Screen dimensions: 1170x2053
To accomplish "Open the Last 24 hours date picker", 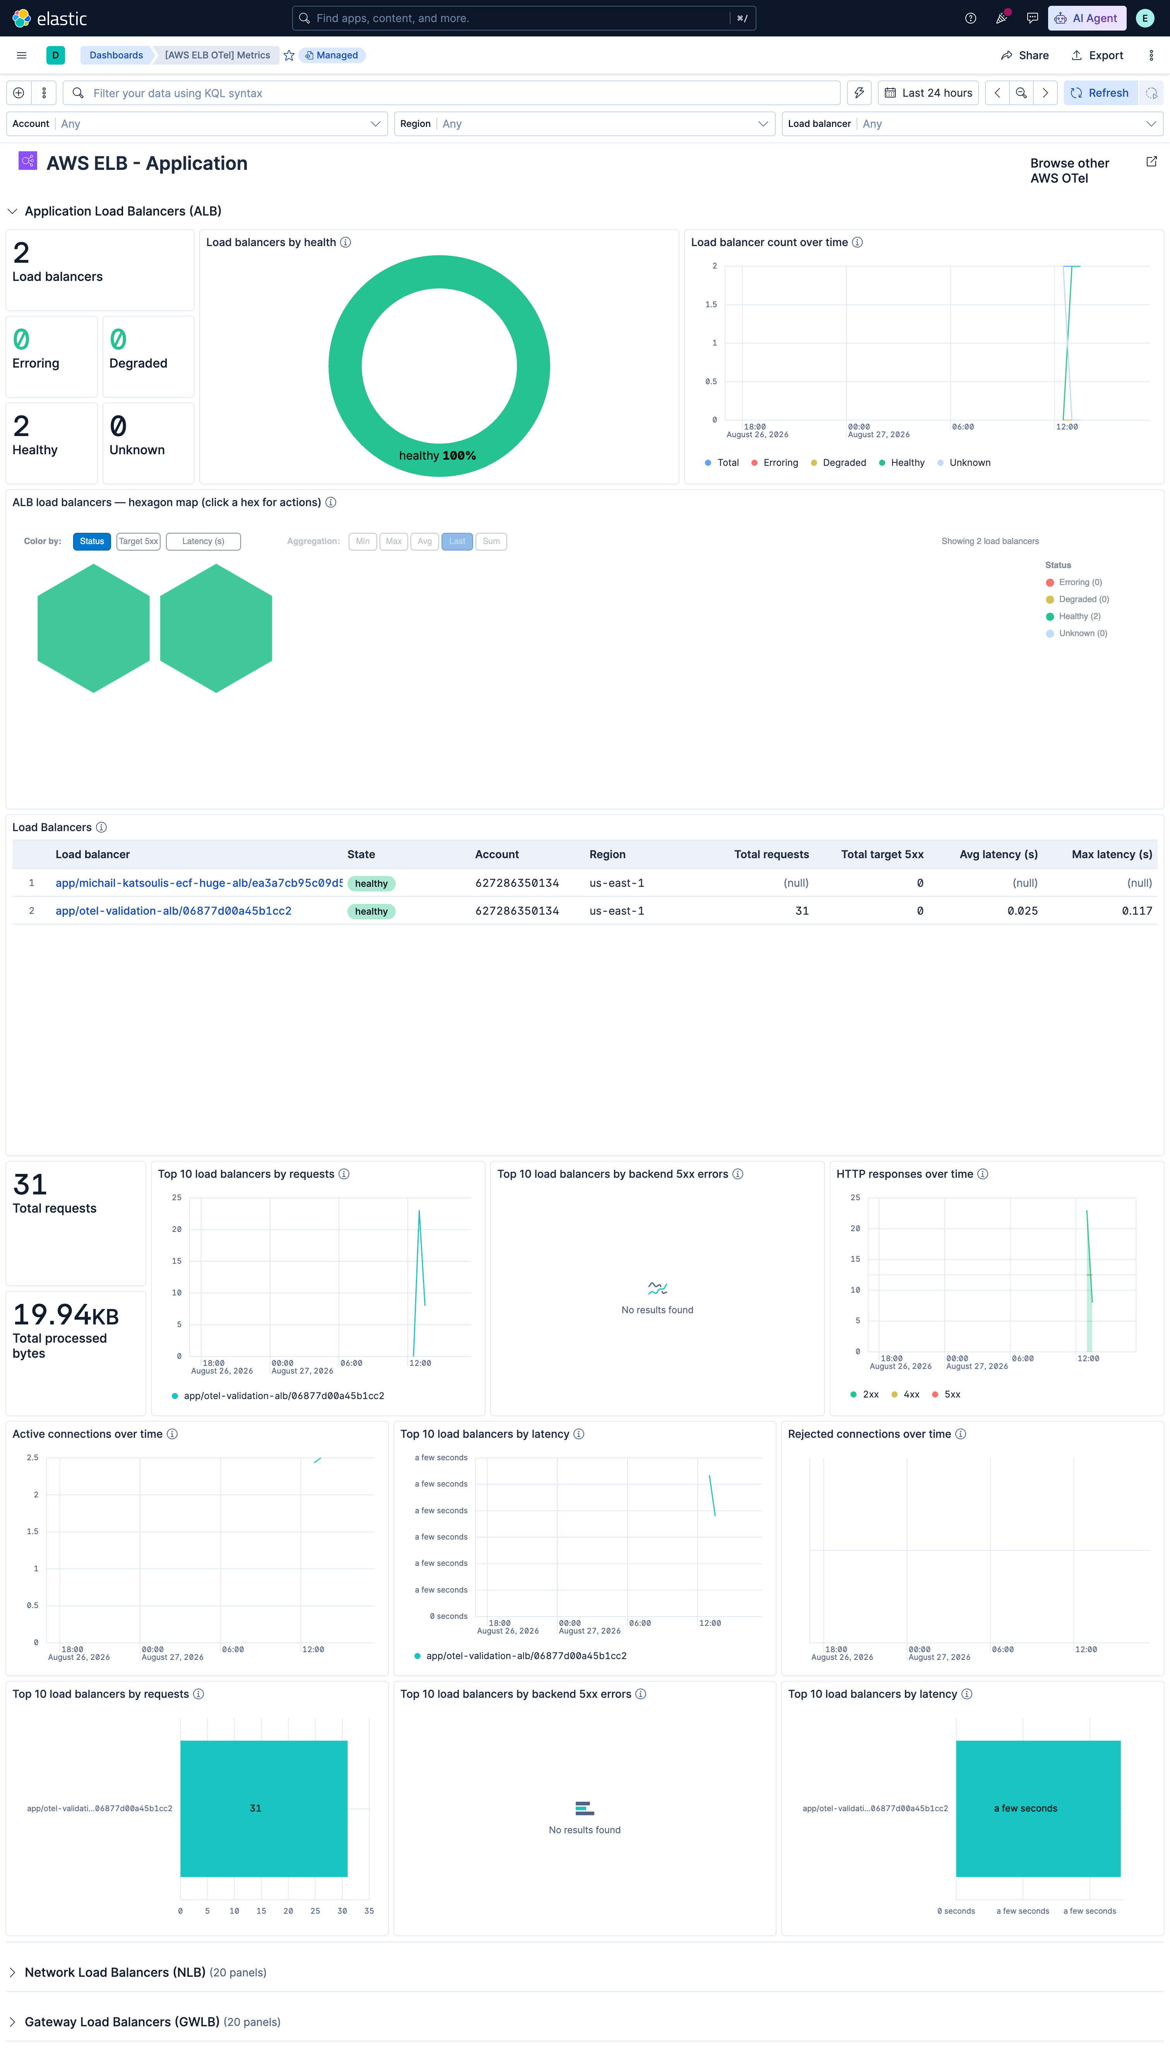I will [x=928, y=93].
